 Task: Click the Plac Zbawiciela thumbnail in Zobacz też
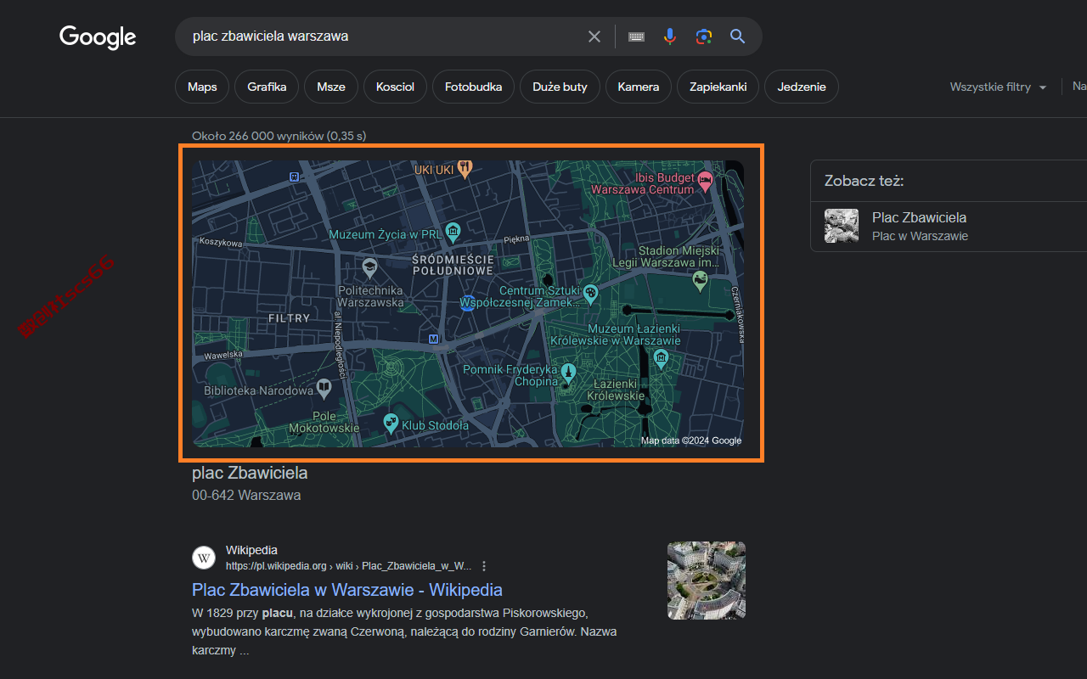(x=842, y=226)
